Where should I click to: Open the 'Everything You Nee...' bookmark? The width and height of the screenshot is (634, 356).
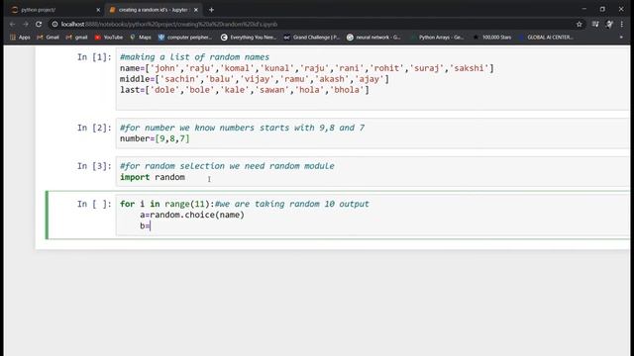coord(249,38)
